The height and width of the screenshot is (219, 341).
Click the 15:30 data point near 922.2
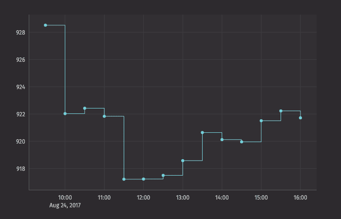(281, 111)
